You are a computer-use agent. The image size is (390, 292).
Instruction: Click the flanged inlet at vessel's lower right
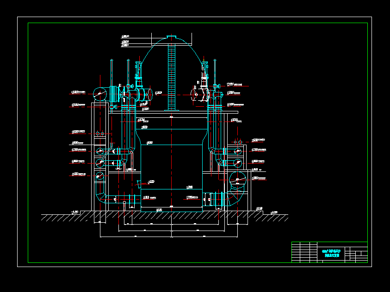217,199
